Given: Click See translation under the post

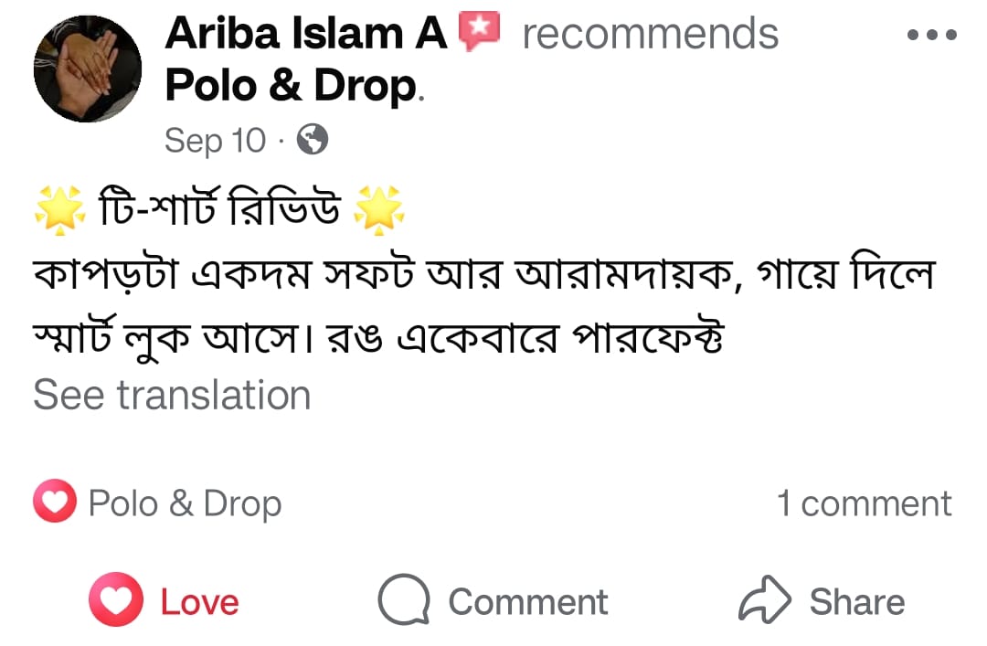Looking at the screenshot, I should (x=172, y=396).
